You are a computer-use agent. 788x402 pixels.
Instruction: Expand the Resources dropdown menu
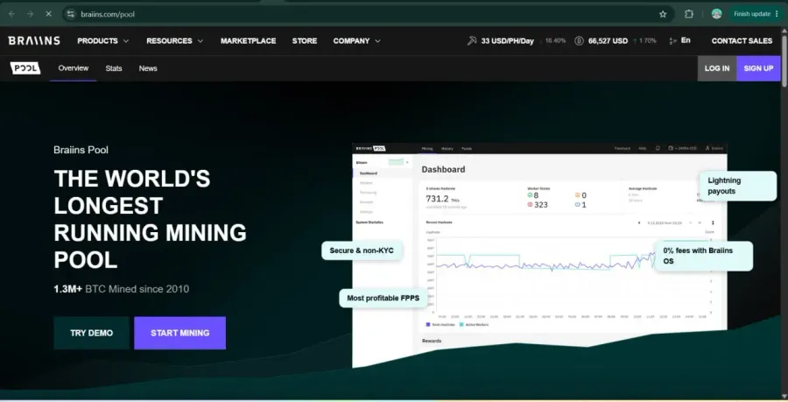[175, 40]
